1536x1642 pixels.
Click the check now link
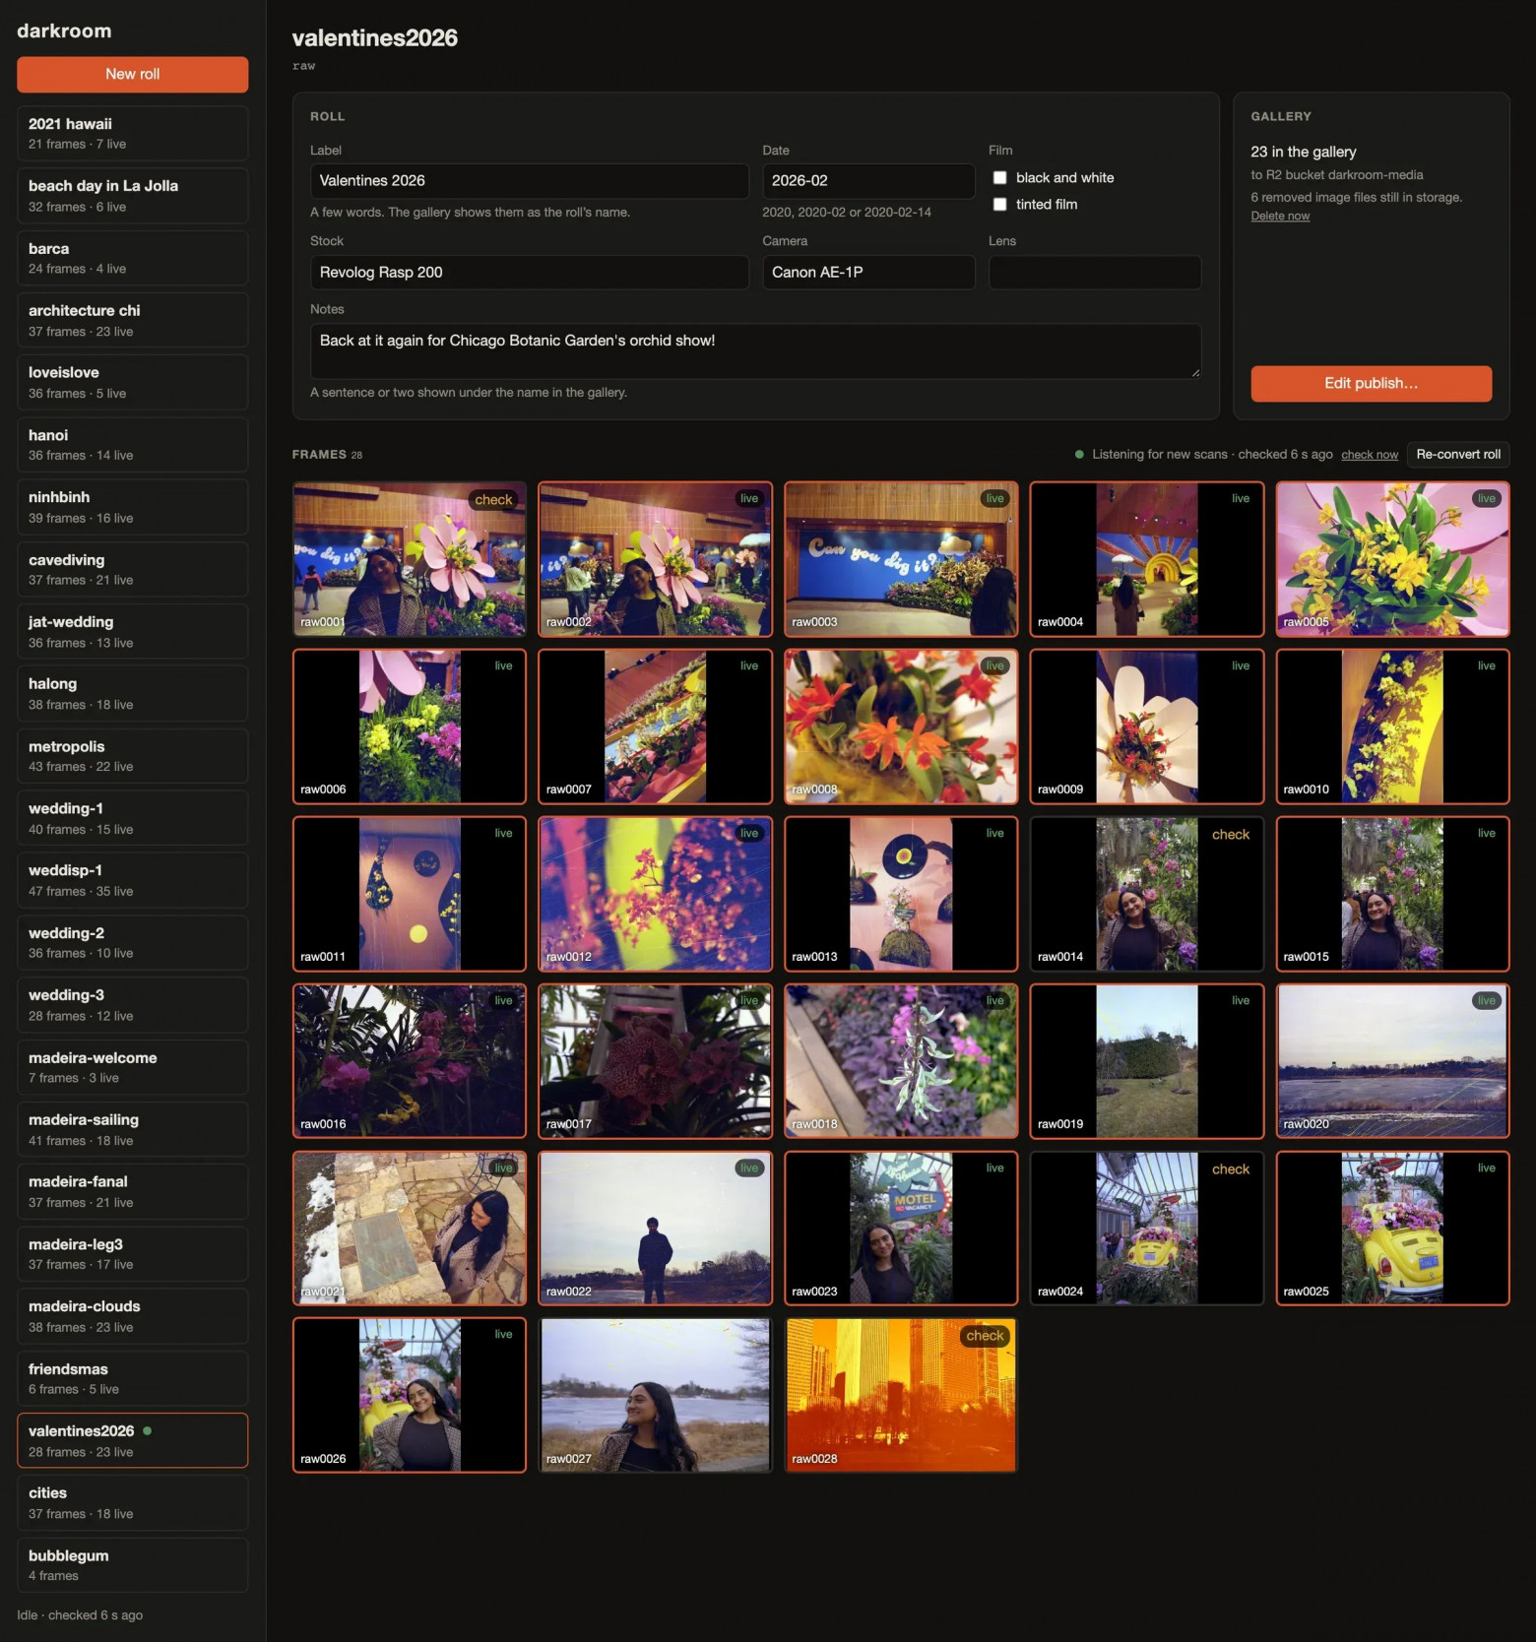[1369, 455]
